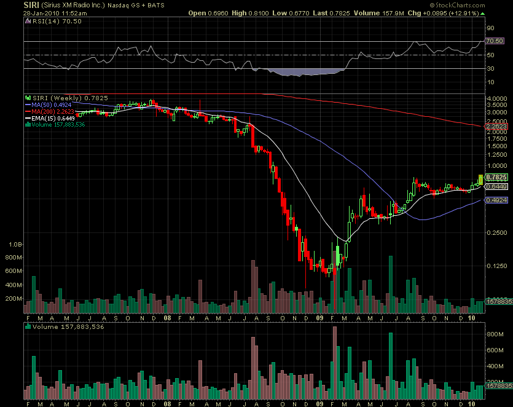This screenshot has width=513, height=407.
Task: Click the "Chg +0.0895 (+12.91%)" value
Action: (444, 13)
